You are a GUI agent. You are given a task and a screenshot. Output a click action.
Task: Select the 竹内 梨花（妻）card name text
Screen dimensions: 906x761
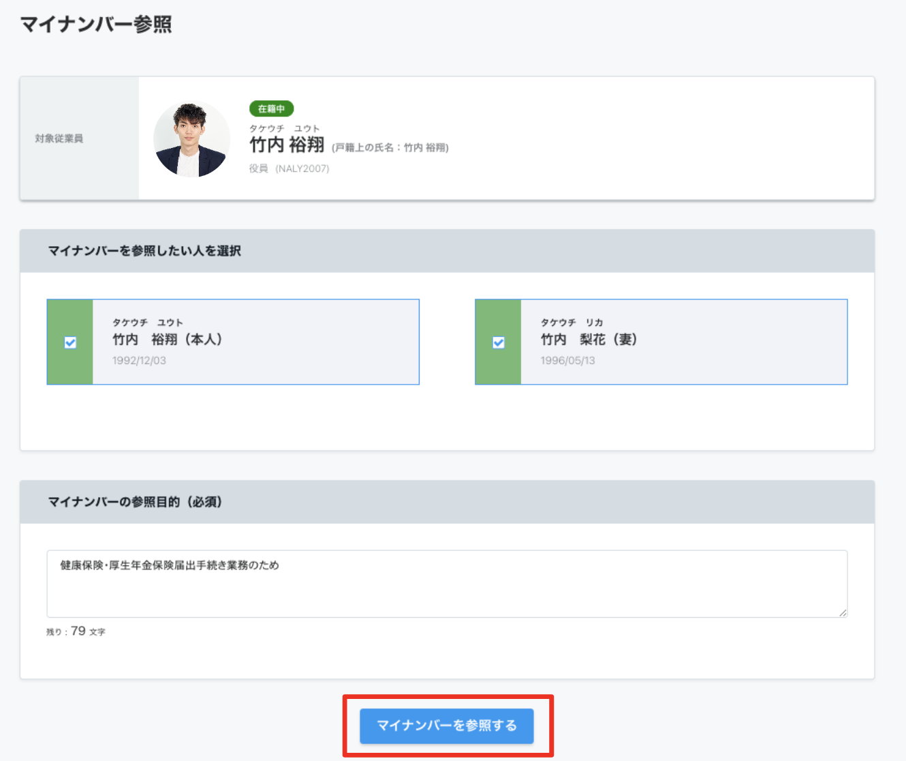point(589,339)
